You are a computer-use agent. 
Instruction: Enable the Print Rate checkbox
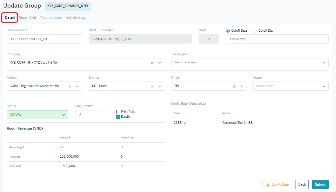click(118, 112)
